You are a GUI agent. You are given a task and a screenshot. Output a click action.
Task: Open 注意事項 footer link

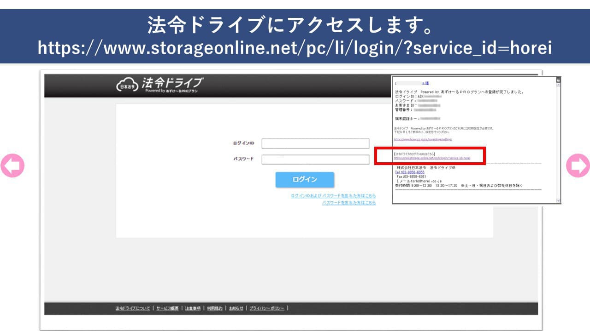[x=193, y=308]
